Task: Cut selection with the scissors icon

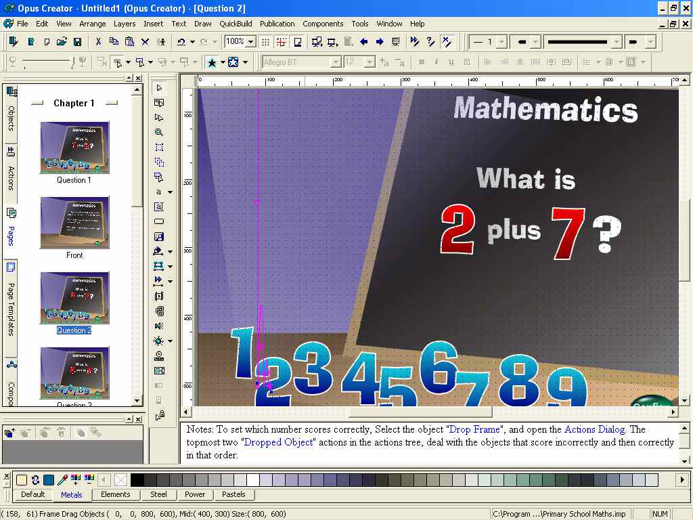Action: click(98, 42)
